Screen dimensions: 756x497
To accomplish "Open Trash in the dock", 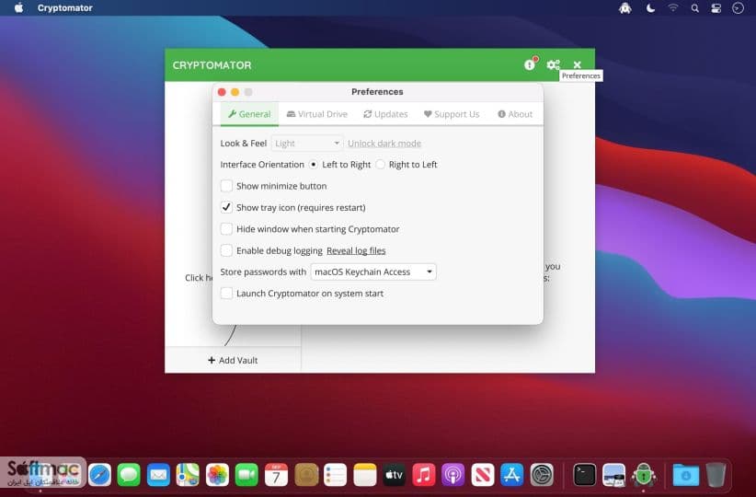I will pyautogui.click(x=716, y=474).
